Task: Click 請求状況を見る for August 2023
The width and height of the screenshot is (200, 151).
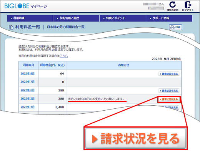Action: [x=169, y=74]
